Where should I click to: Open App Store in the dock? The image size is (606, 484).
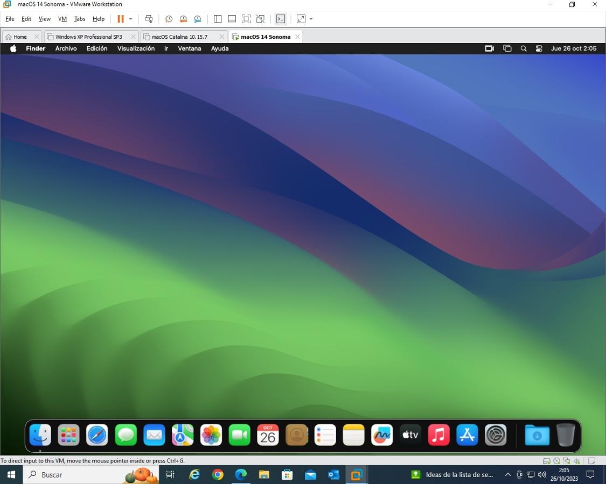(x=467, y=435)
